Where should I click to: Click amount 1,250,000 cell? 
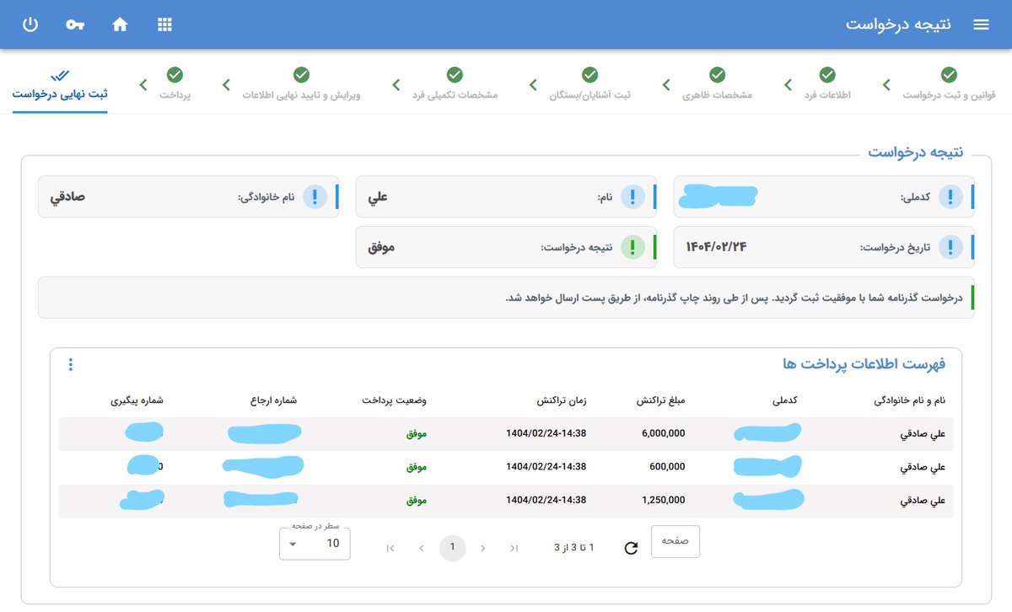663,500
